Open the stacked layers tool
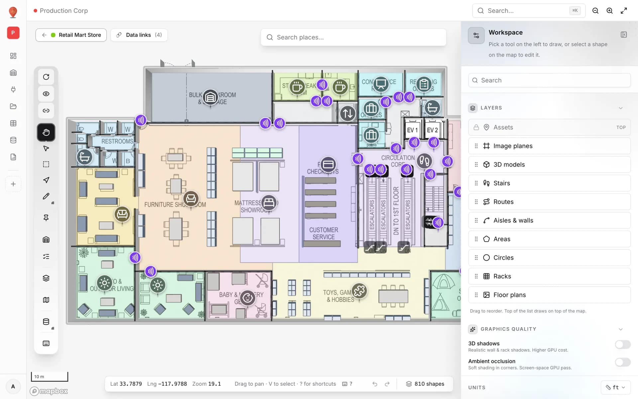 click(x=46, y=278)
